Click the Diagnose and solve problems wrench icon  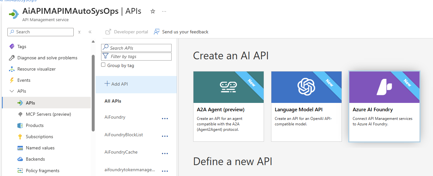point(12,58)
